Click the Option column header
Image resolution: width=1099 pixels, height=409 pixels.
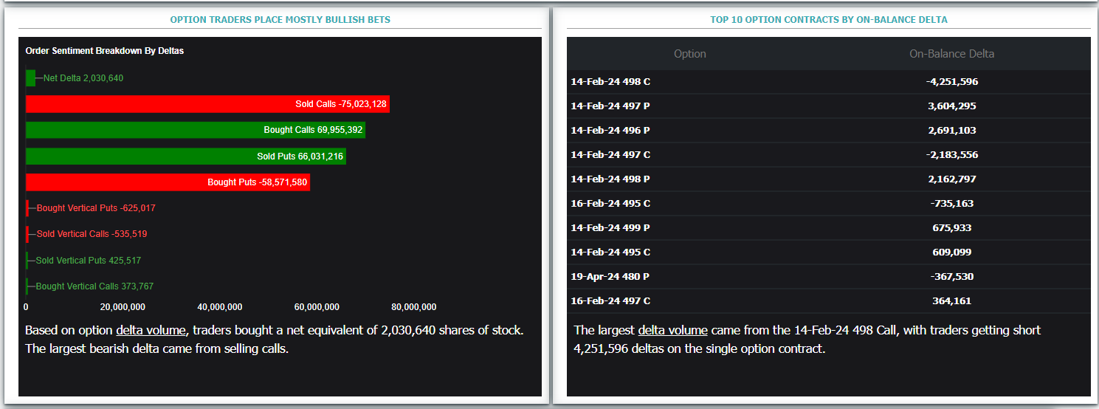(x=690, y=54)
